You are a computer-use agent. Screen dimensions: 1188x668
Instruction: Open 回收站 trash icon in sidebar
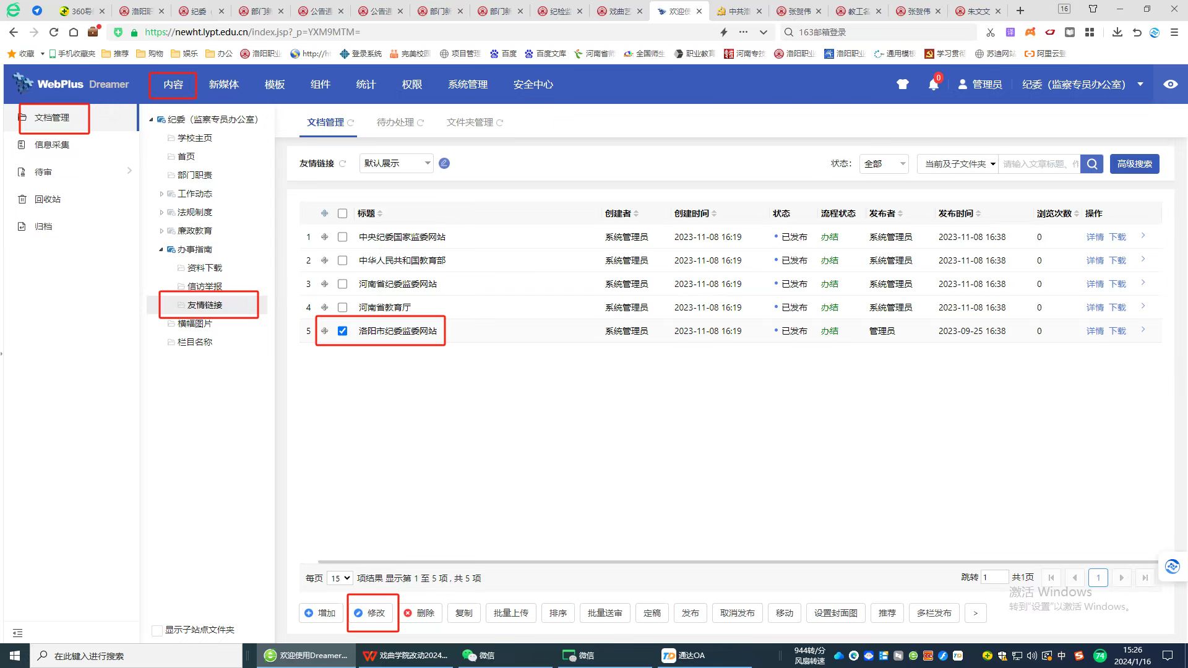22,199
